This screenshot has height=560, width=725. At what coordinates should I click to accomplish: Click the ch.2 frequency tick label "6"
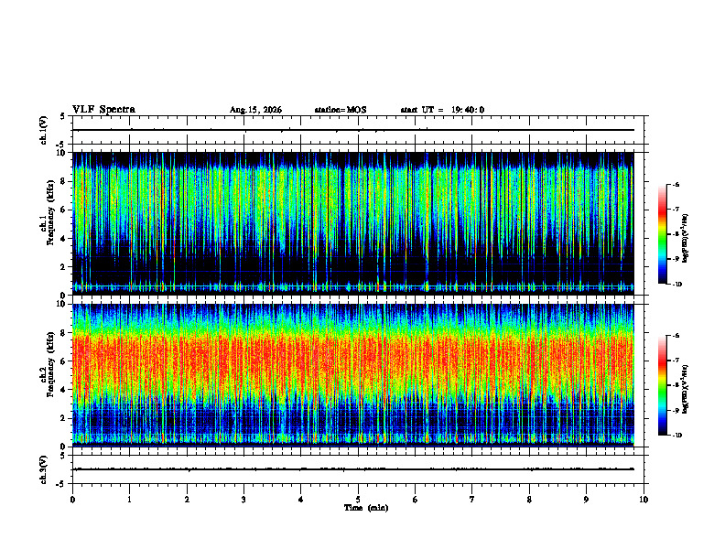64,361
